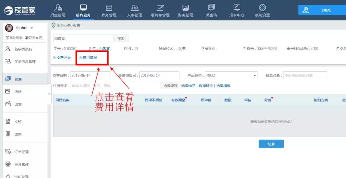Select 退费 in the sidebar menu

coord(18,104)
